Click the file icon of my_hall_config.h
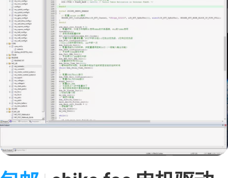The image size is (228, 178). (x=13, y=35)
